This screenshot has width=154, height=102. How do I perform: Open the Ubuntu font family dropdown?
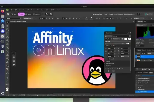tap(14, 18)
